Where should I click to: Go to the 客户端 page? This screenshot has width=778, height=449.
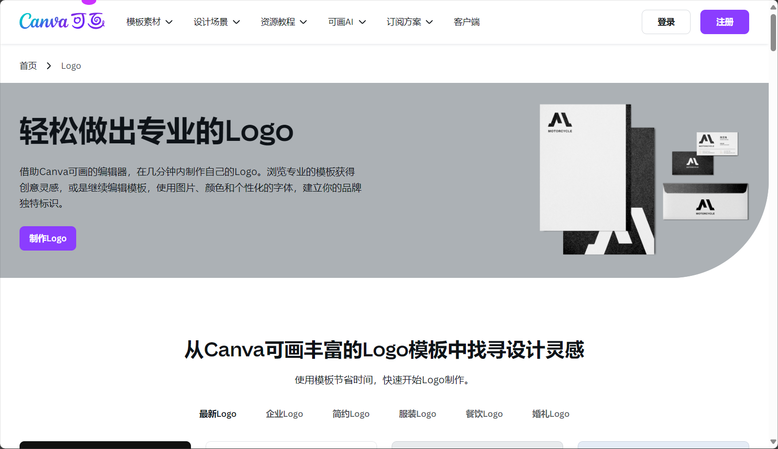click(x=467, y=22)
